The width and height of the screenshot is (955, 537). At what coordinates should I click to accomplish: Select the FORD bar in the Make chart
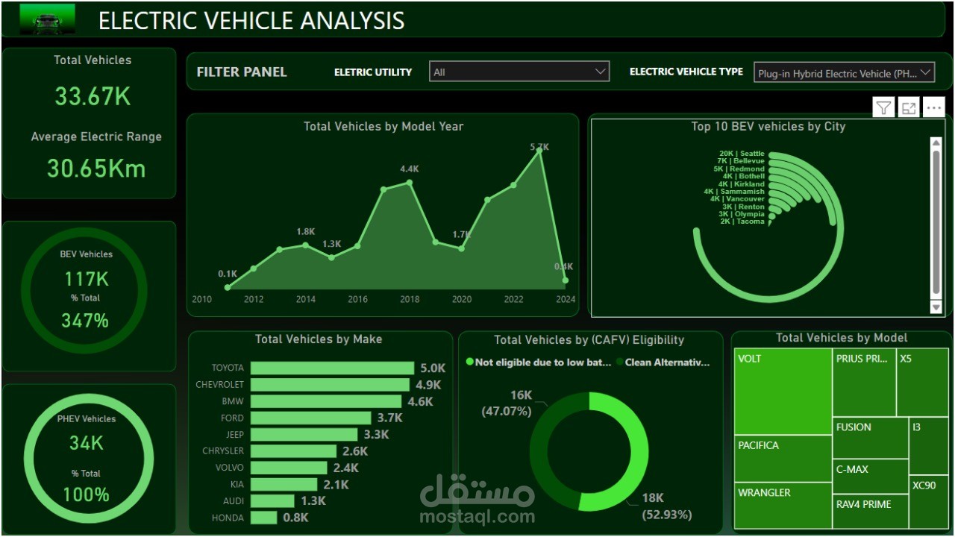(310, 418)
